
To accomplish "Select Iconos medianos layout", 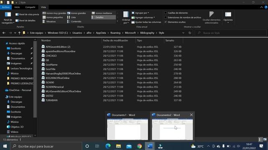I will point(102,13).
